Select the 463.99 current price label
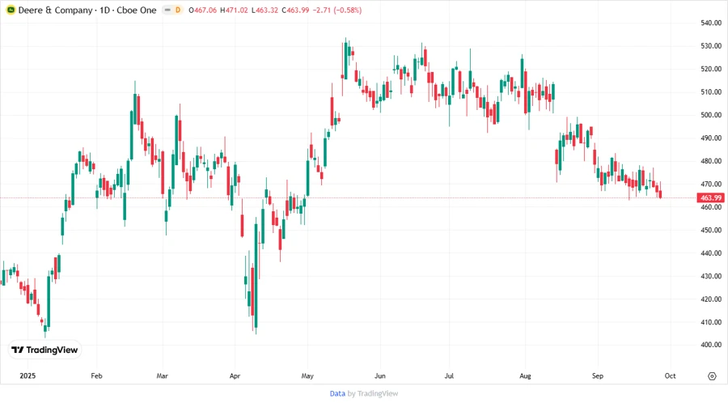 point(710,197)
